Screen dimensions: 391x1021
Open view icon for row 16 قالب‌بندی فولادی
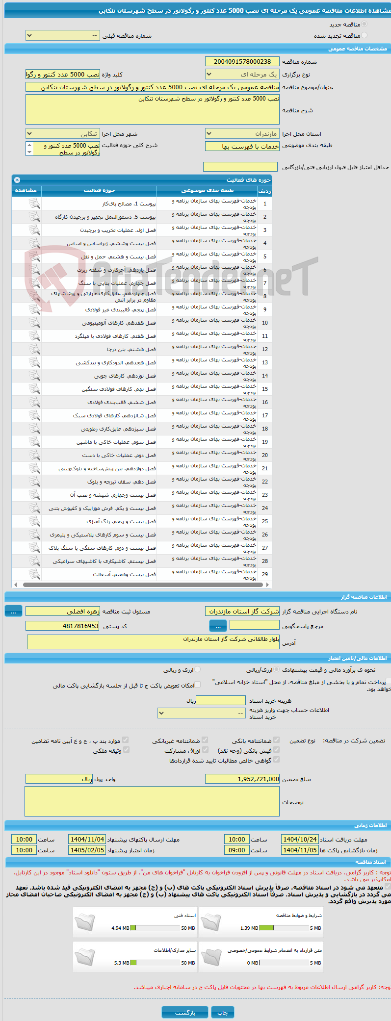34,402
